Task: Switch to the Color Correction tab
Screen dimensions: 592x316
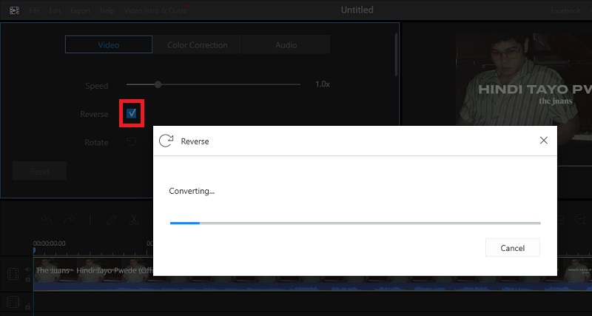Action: [x=197, y=44]
